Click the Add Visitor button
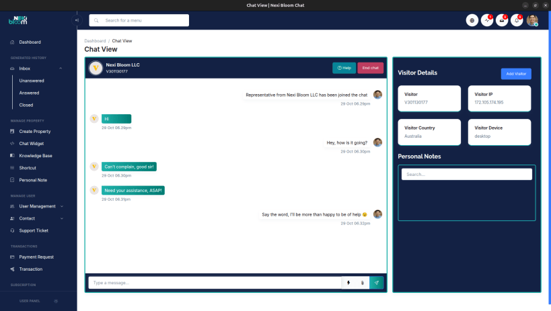 516,74
